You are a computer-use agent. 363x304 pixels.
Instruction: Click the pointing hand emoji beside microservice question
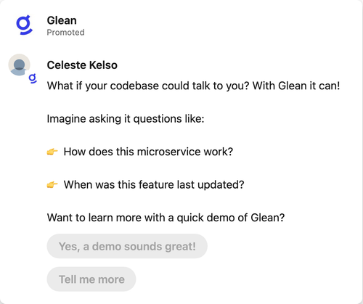(x=52, y=152)
